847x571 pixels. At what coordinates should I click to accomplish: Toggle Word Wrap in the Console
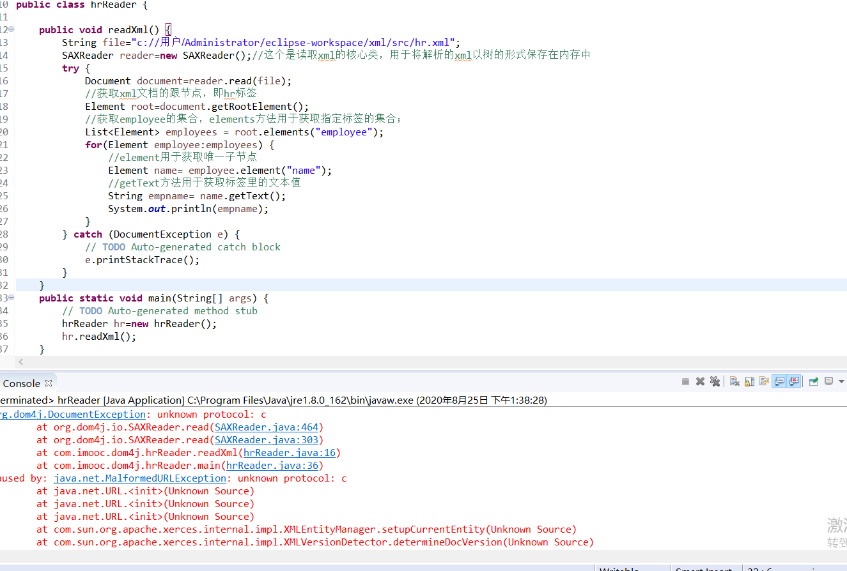[x=764, y=381]
